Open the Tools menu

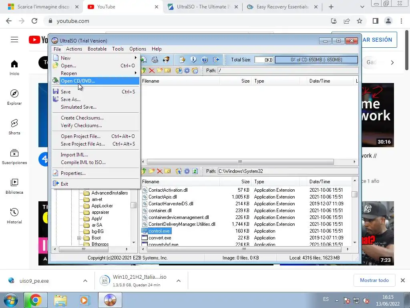point(118,49)
